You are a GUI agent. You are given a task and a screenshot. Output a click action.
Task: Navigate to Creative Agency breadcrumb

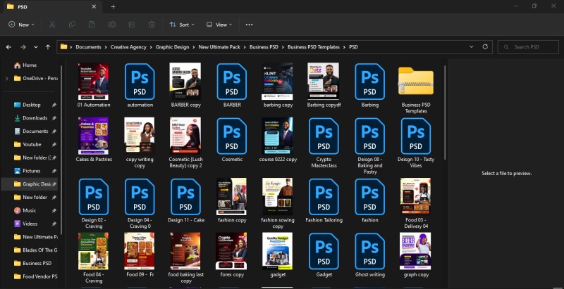coord(128,47)
